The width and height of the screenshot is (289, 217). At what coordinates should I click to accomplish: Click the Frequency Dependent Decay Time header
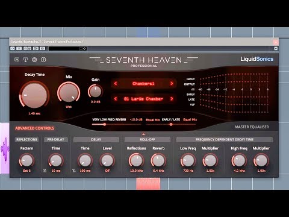[225, 139]
